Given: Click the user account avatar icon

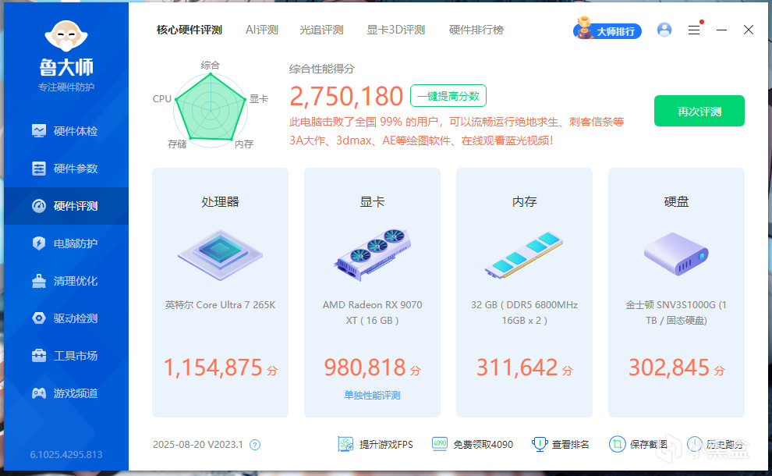Looking at the screenshot, I should (x=664, y=30).
